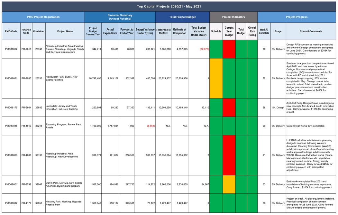This screenshot has width=338, height=215.
Task: Click the Hinckley Park project name cell
Action: click(x=65, y=203)
